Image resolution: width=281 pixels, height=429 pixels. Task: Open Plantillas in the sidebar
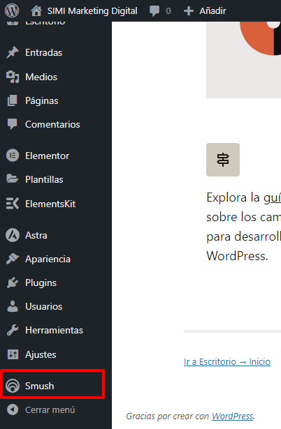pos(44,179)
